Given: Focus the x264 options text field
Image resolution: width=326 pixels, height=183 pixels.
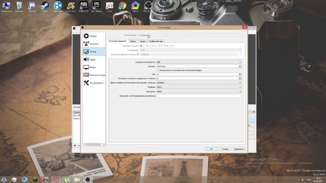Looking at the screenshot, I should point(199,96).
